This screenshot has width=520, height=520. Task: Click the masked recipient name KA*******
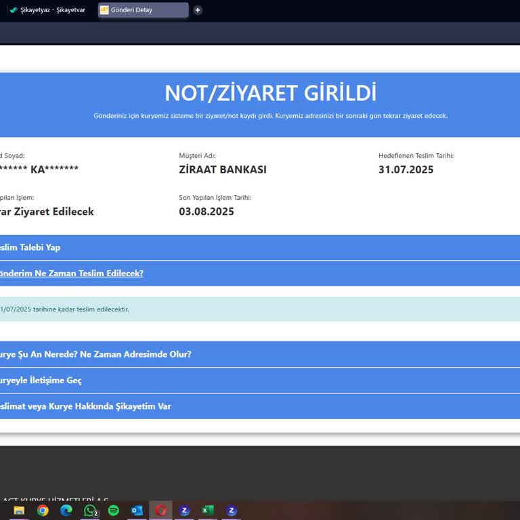(55, 169)
